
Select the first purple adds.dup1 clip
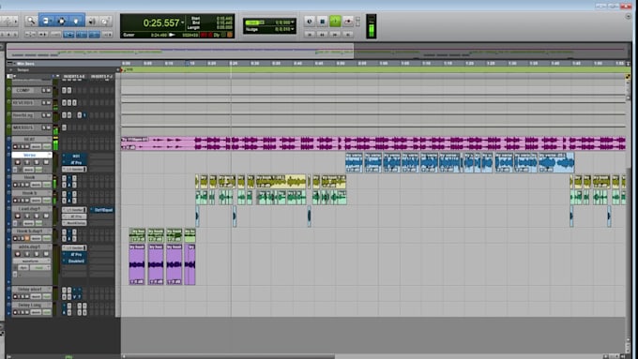click(x=137, y=264)
